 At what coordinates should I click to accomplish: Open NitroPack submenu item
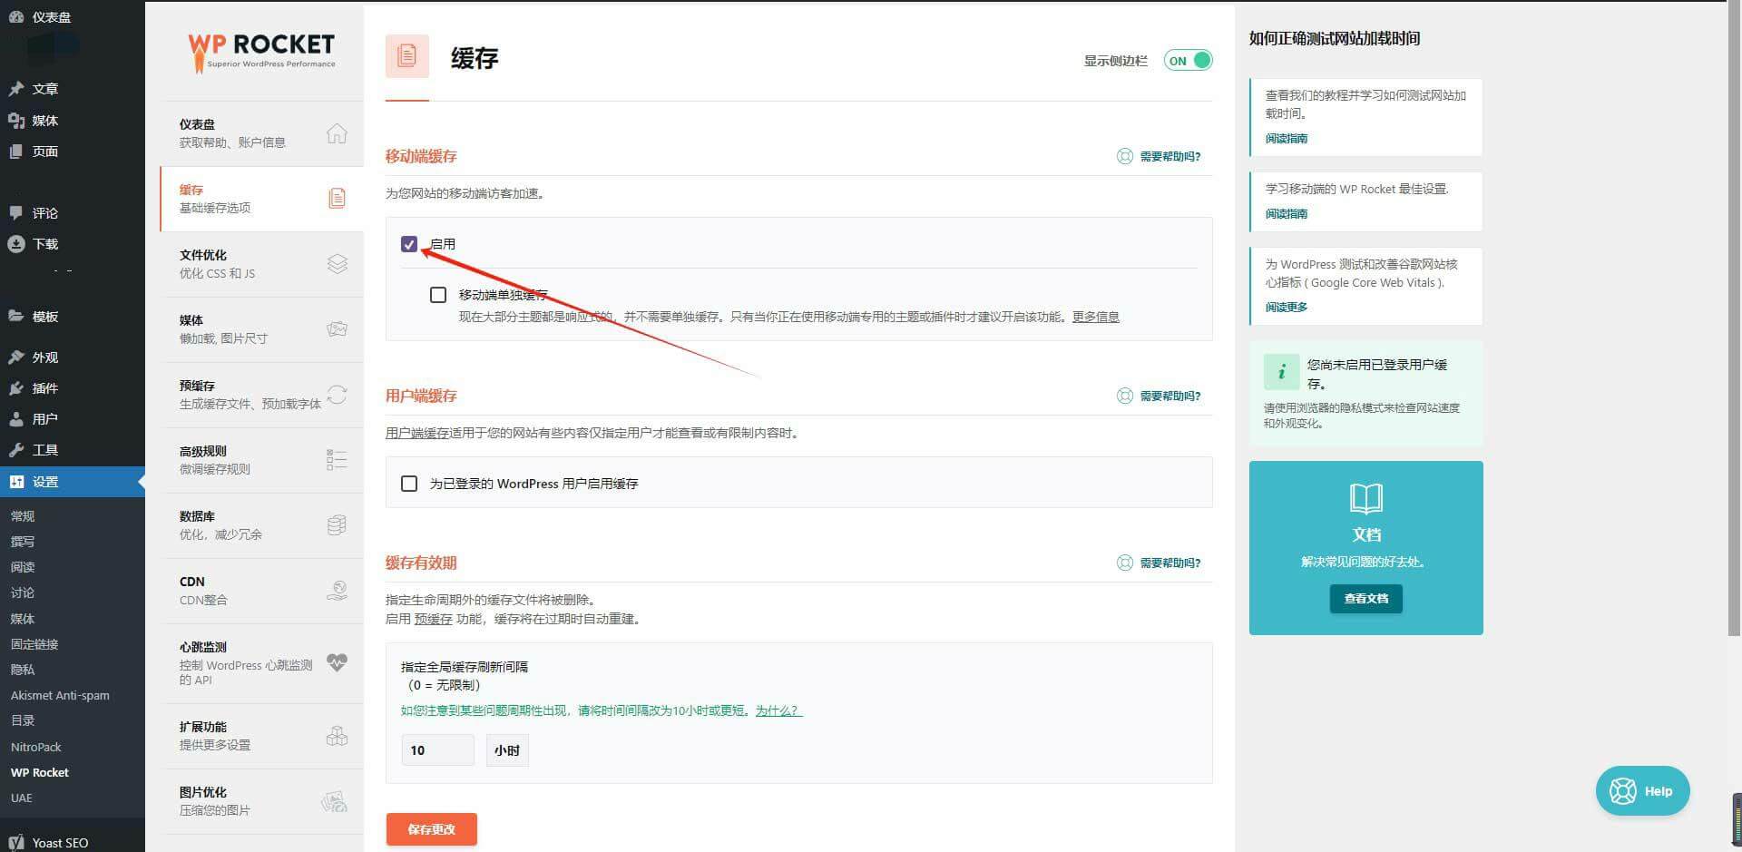pyautogui.click(x=36, y=747)
